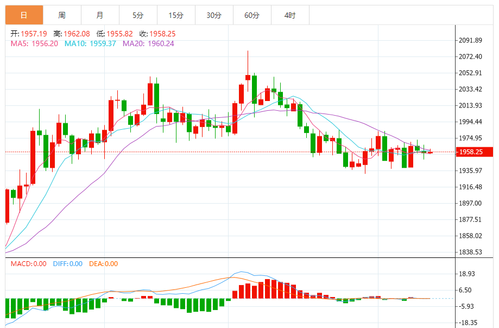499x328 pixels.
Task: Click the MA5: 1956.20 legend label
Action: pos(34,43)
